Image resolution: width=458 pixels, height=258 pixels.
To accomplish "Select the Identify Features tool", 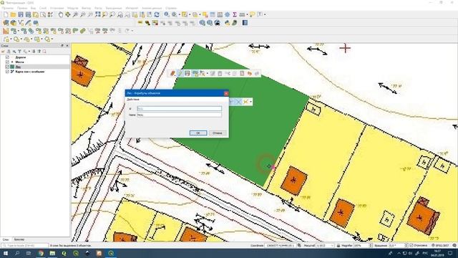I will pos(167,14).
